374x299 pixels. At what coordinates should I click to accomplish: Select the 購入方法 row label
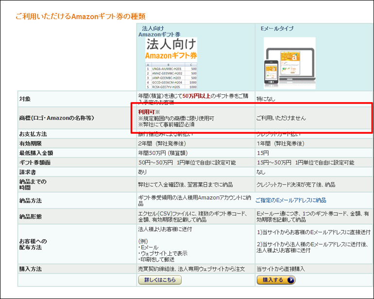[30, 269]
